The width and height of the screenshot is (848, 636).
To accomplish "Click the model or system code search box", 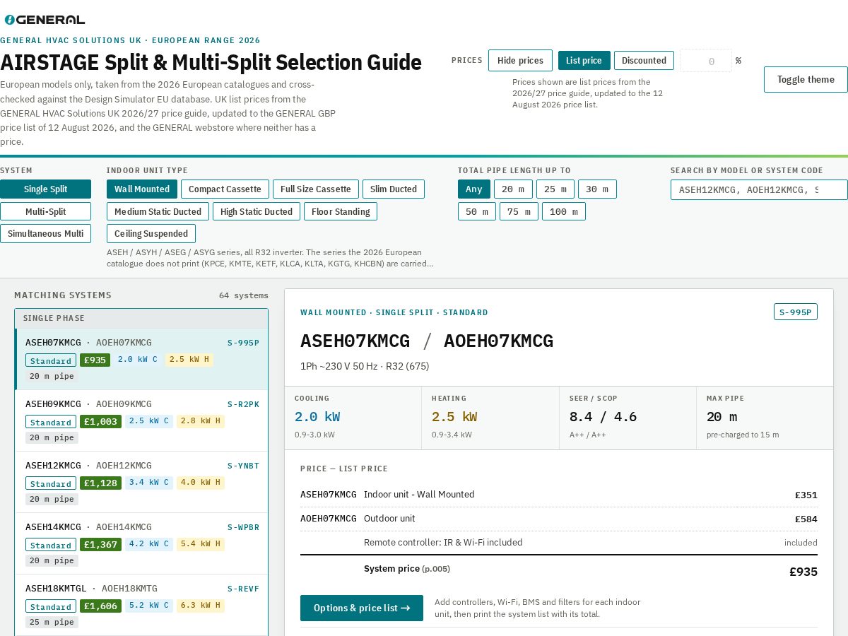I will 759,189.
